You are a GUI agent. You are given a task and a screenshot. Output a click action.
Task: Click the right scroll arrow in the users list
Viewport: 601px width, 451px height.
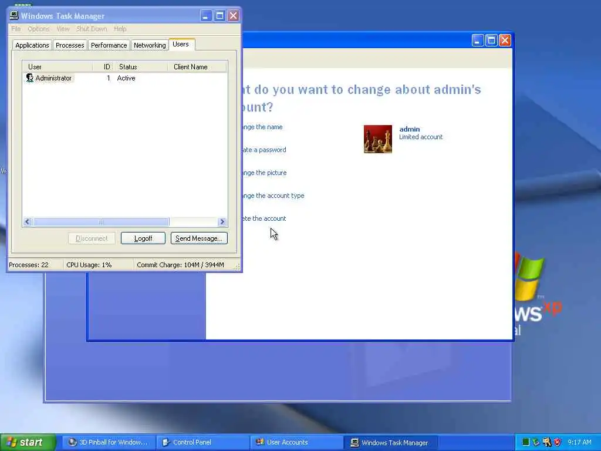point(222,221)
